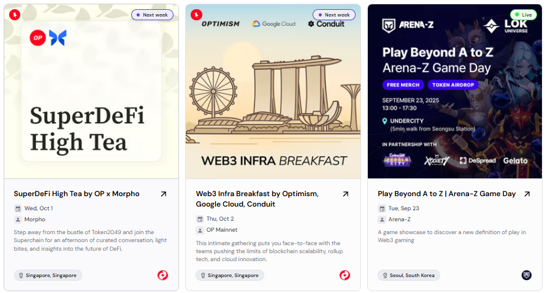
Task: Click the 'SEPTEMBER 23, 2025' banner date text
Action: [x=411, y=101]
